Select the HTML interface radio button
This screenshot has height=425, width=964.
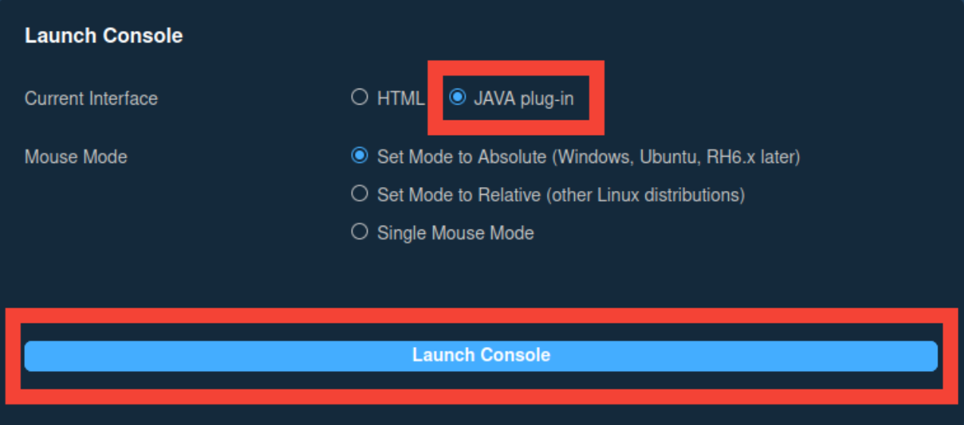[x=360, y=98]
